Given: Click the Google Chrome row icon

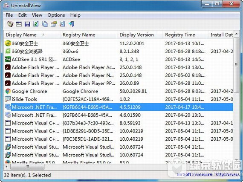Looking at the screenshot, I should [8, 91].
